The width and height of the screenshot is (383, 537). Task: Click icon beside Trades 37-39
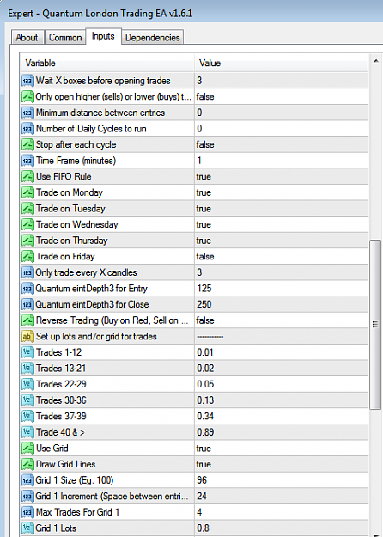click(x=27, y=417)
